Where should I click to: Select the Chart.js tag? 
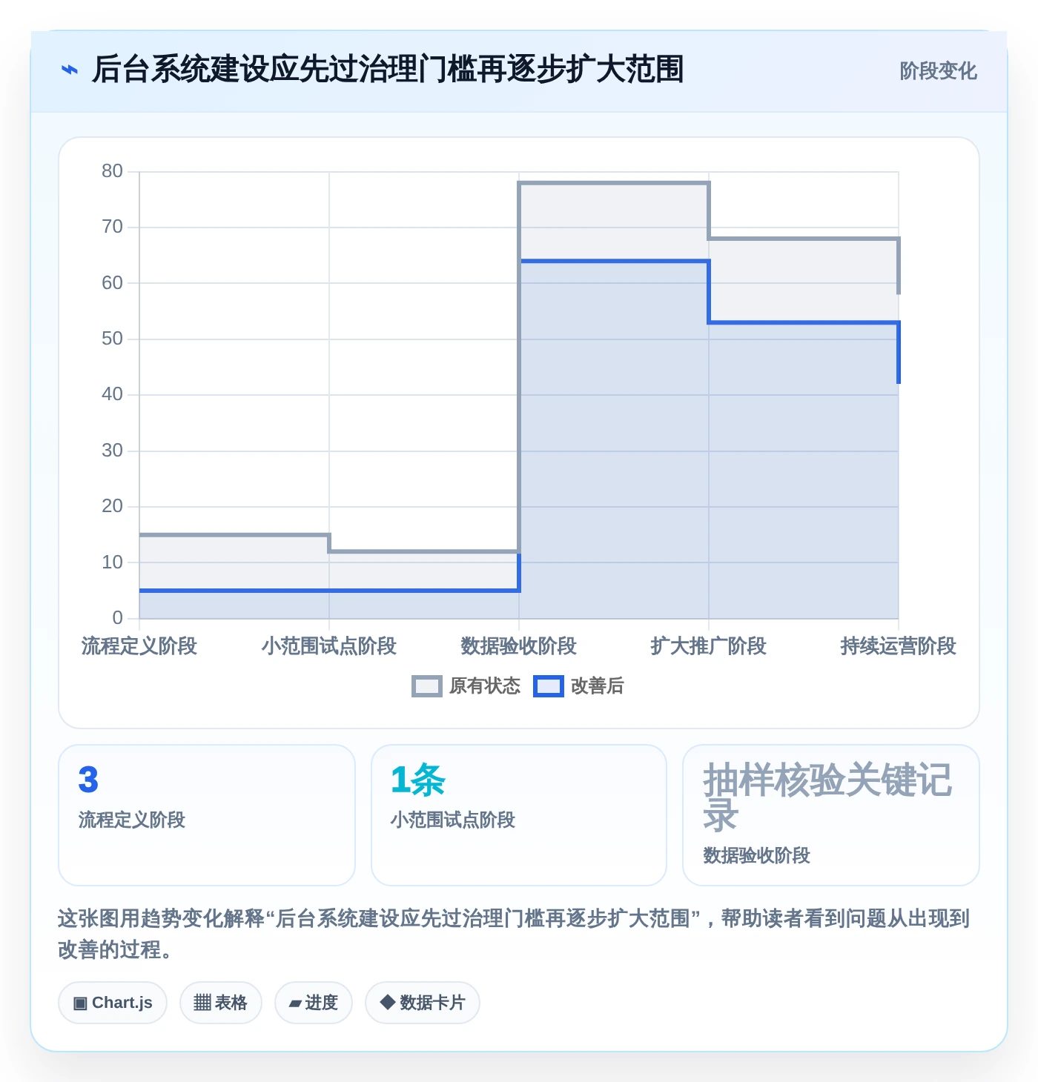tap(113, 1003)
